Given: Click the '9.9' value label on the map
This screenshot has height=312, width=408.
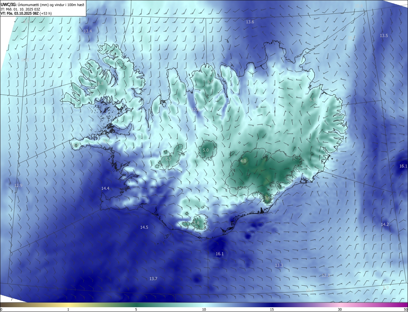Looking at the screenshot, I should [x=386, y=288].
